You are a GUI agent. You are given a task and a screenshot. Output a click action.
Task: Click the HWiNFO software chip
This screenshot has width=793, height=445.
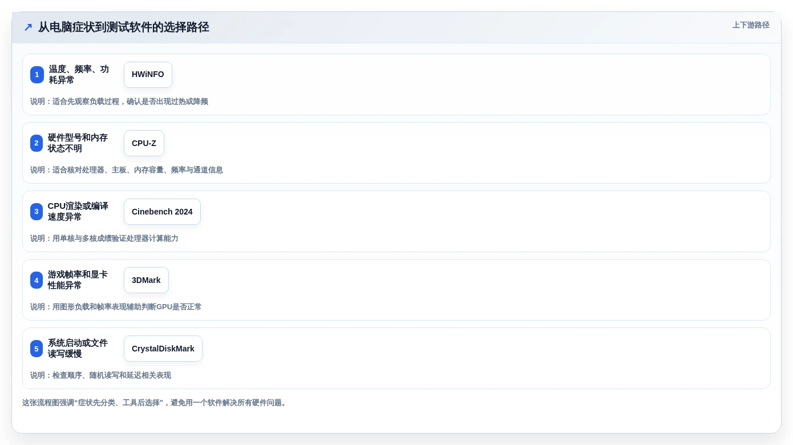pyautogui.click(x=148, y=75)
